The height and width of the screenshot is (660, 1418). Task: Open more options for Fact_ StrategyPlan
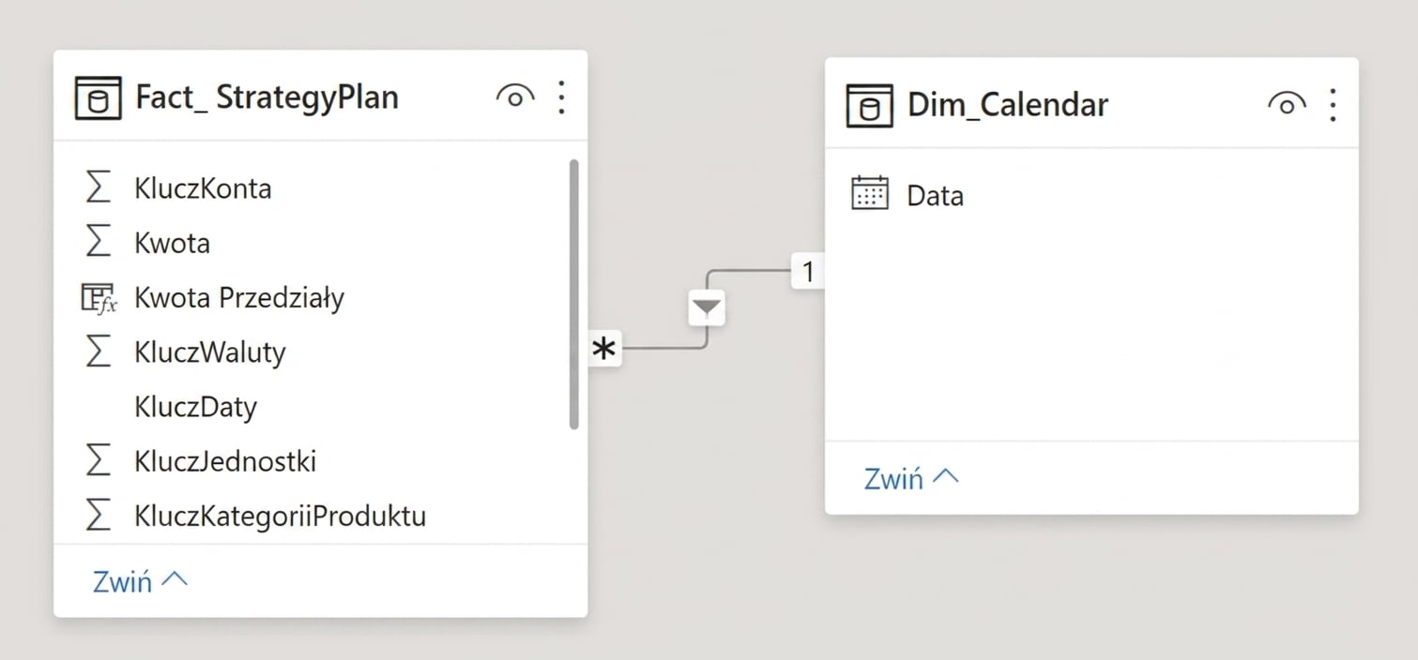pyautogui.click(x=561, y=97)
